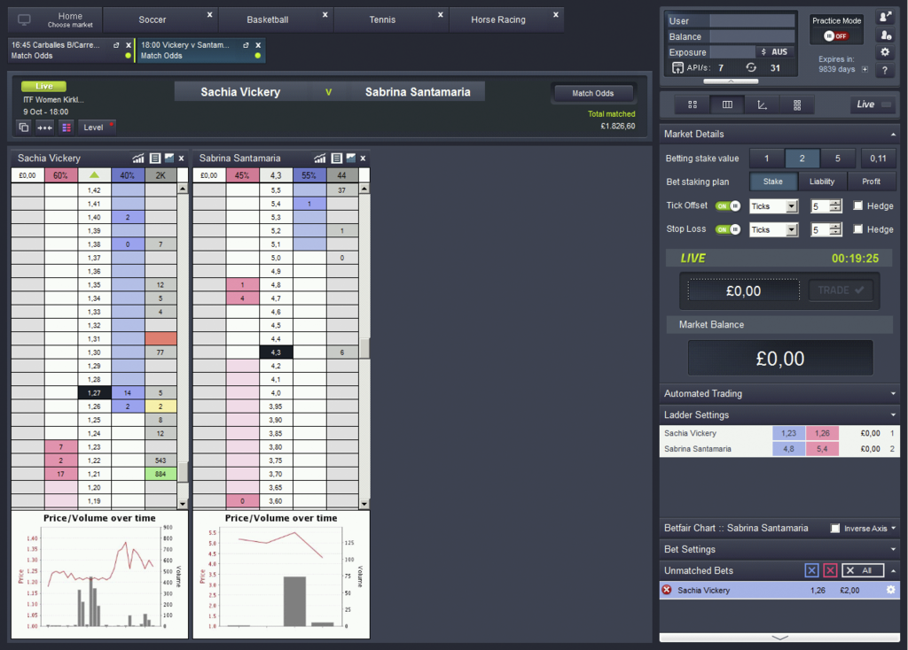Enable the Hedge checkbox for Tick Offset

[857, 205]
